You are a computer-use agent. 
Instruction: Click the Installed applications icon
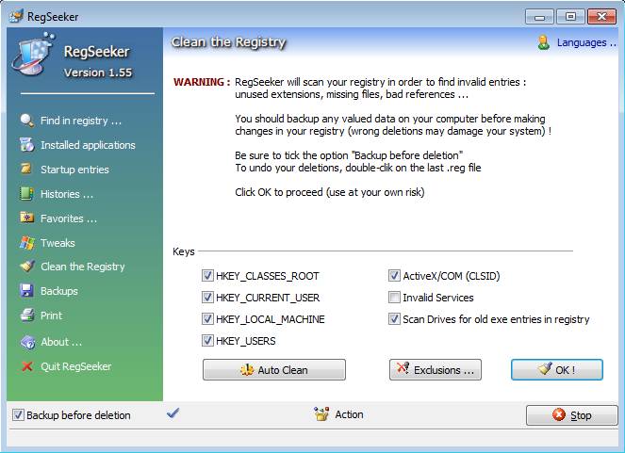[27, 145]
